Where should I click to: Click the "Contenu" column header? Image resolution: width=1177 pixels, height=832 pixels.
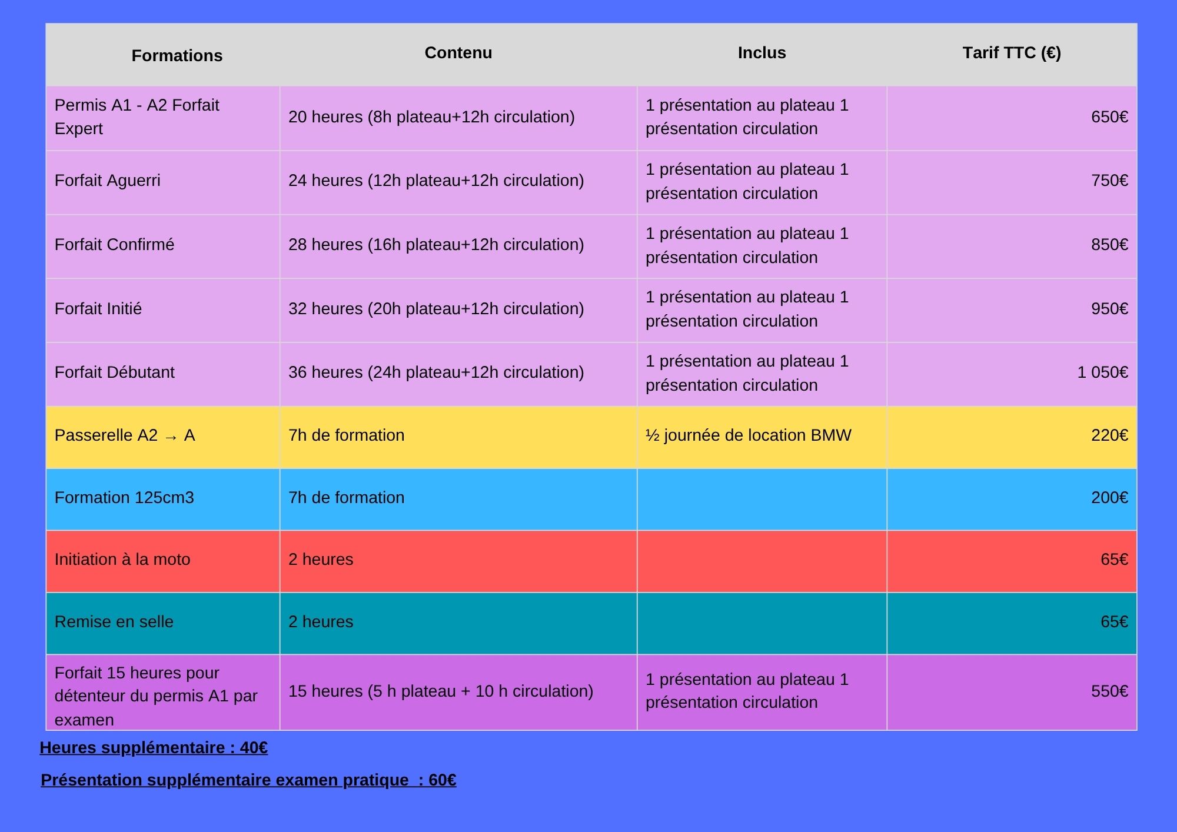(x=458, y=53)
